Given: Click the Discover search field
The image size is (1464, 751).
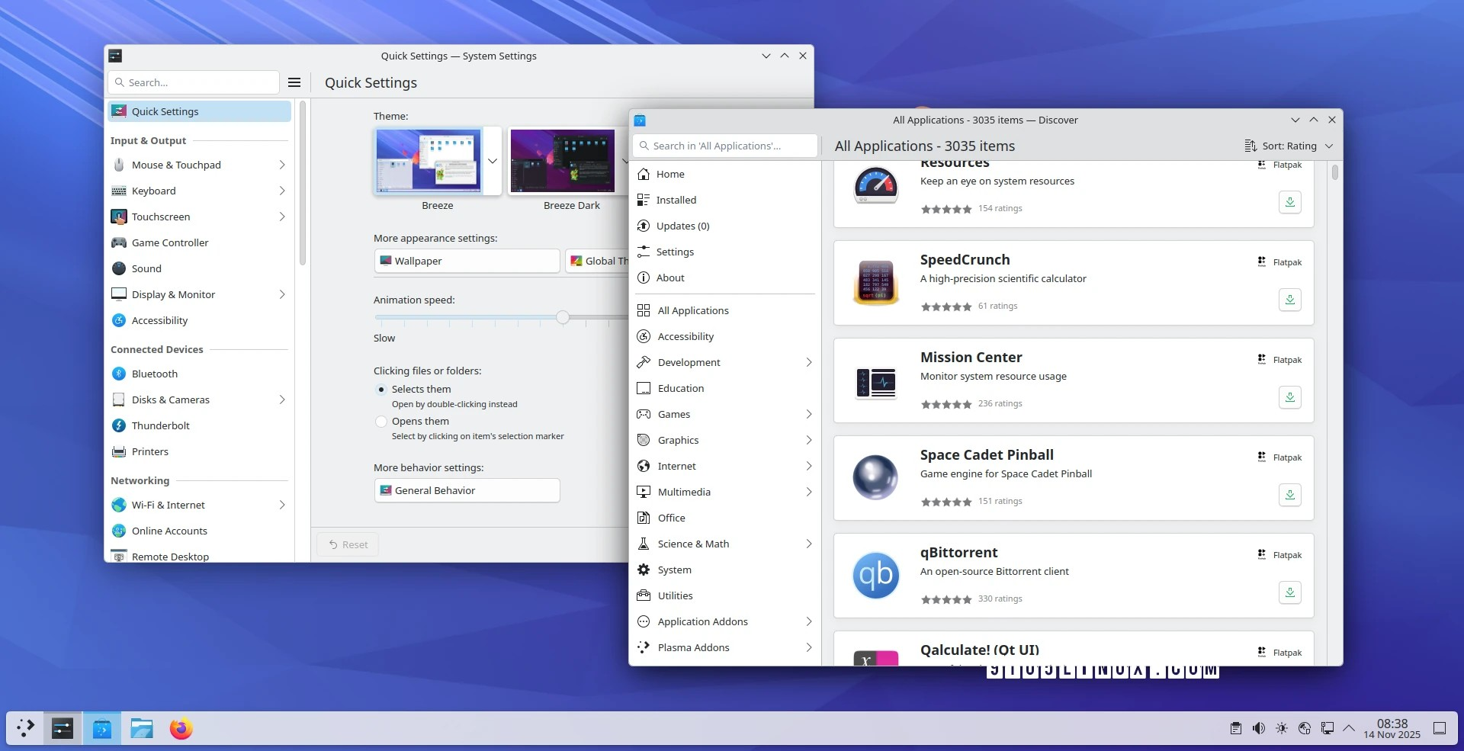Looking at the screenshot, I should pyautogui.click(x=724, y=145).
